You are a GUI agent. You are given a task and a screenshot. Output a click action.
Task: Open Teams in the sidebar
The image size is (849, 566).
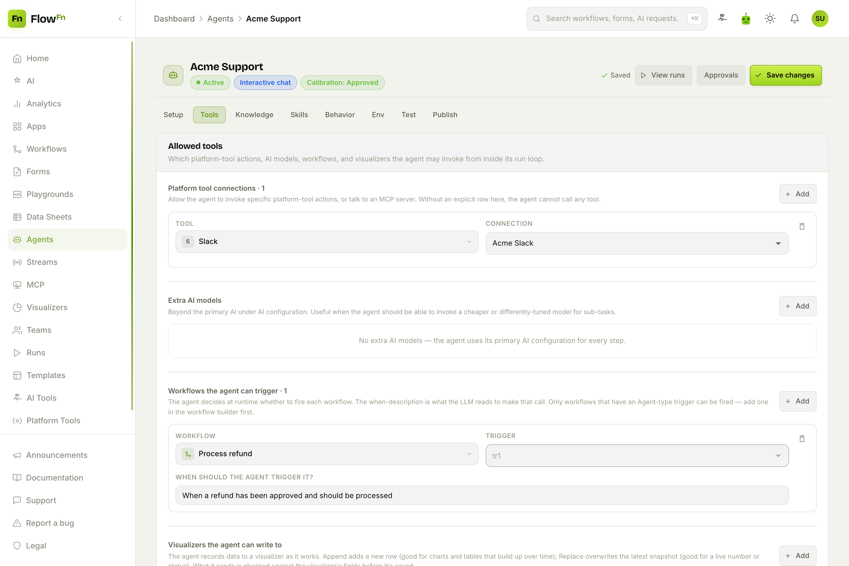tap(68, 330)
